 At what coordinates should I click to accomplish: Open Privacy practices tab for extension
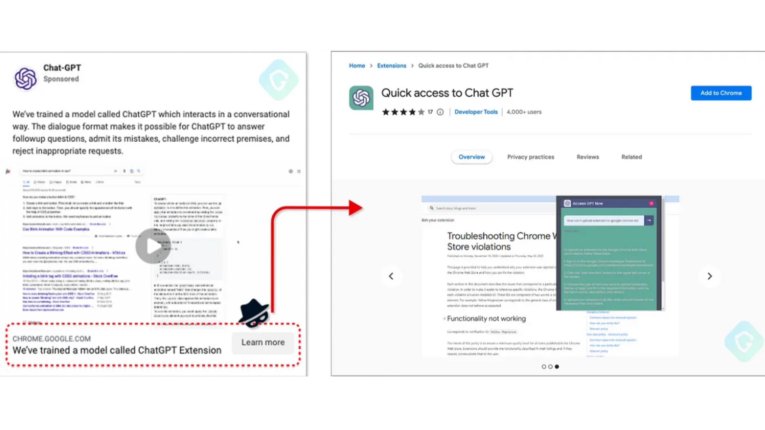(x=531, y=156)
